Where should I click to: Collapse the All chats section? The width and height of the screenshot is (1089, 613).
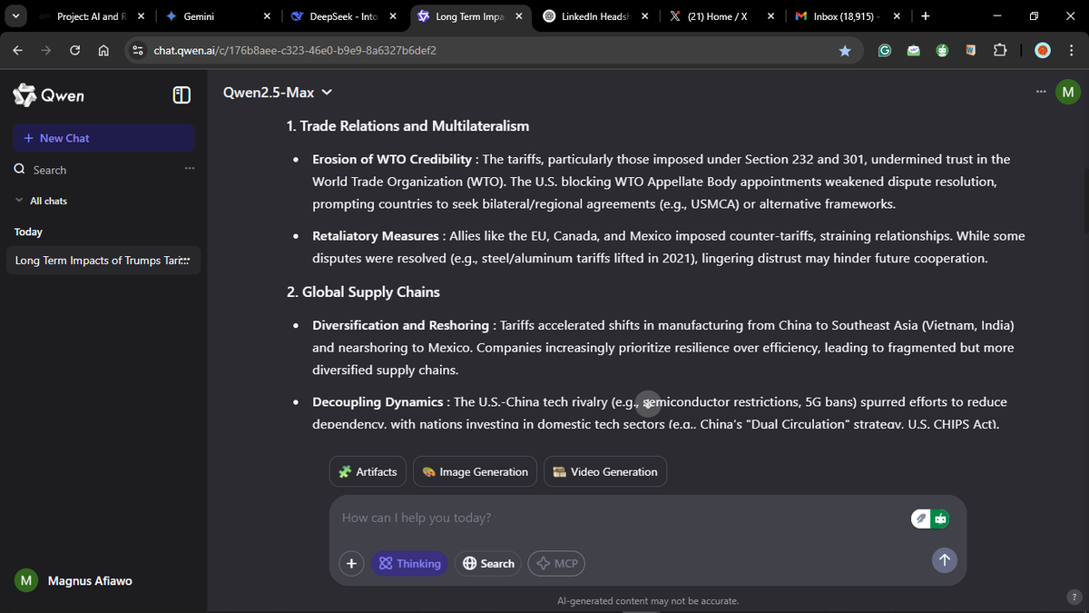coord(41,201)
